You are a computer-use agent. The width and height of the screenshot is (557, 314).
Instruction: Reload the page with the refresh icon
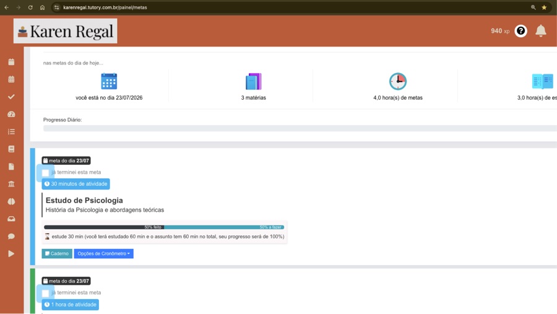pos(30,7)
